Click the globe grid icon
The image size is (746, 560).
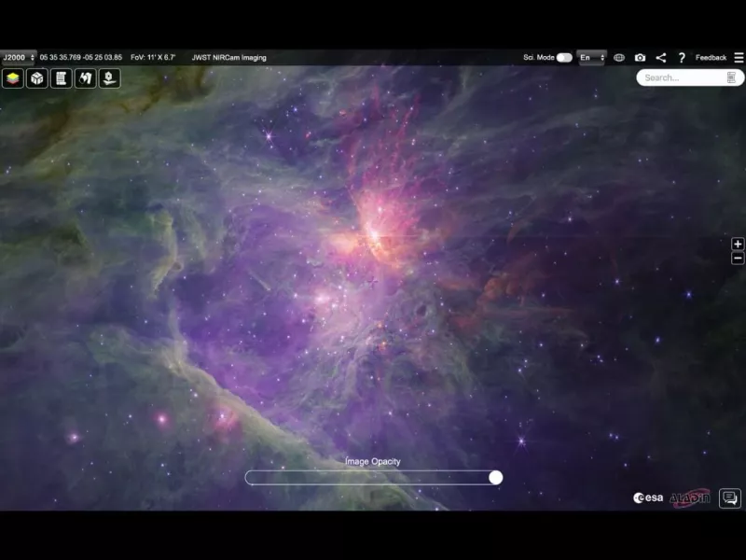point(619,58)
